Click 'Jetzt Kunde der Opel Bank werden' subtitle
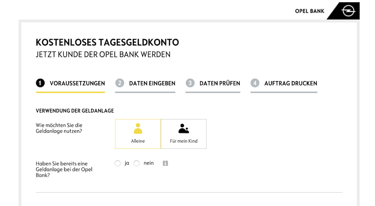The width and height of the screenshot is (375, 206). pyautogui.click(x=103, y=55)
